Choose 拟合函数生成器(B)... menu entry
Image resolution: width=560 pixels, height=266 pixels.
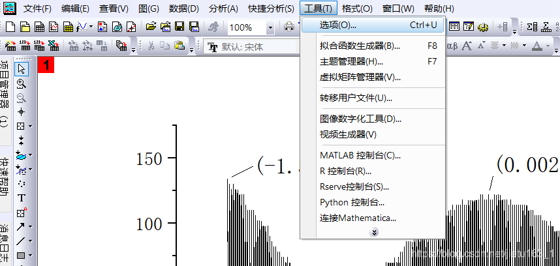point(373,46)
